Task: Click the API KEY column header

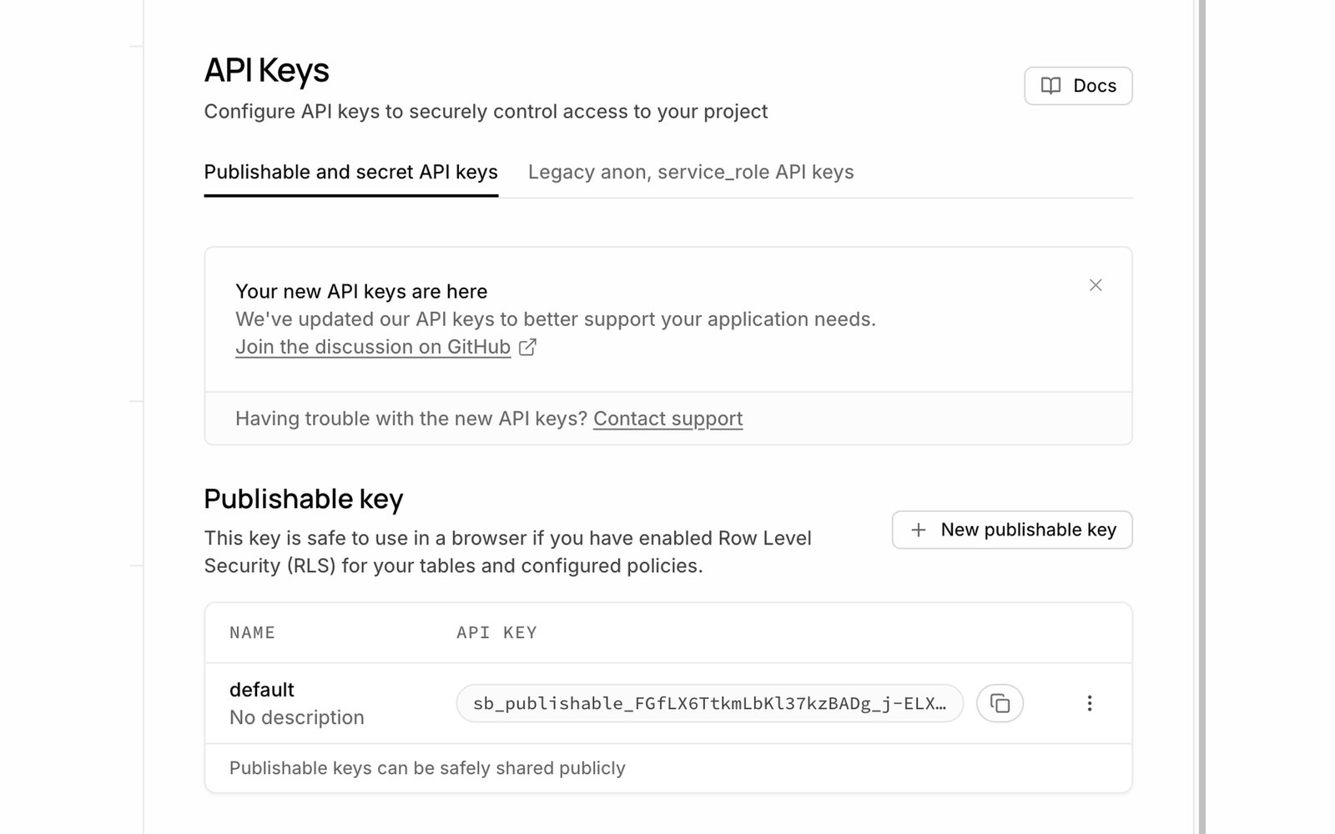Action: [x=496, y=633]
